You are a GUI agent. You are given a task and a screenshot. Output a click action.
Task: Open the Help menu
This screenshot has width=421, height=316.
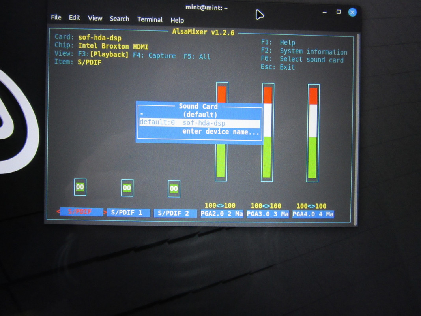click(177, 20)
